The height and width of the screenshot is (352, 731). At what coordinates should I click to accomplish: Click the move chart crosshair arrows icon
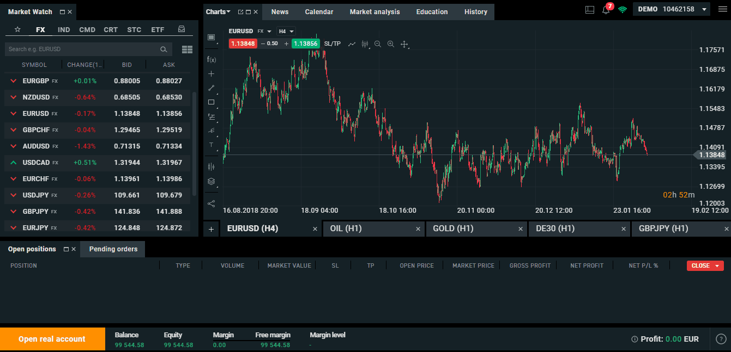tap(404, 44)
